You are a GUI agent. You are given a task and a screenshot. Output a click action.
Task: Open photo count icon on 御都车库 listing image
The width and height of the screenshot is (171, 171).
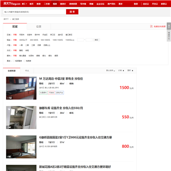tap(9, 127)
